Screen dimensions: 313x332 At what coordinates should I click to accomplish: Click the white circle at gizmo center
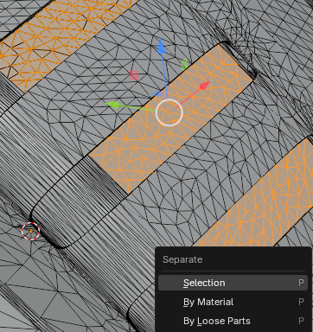tap(169, 112)
